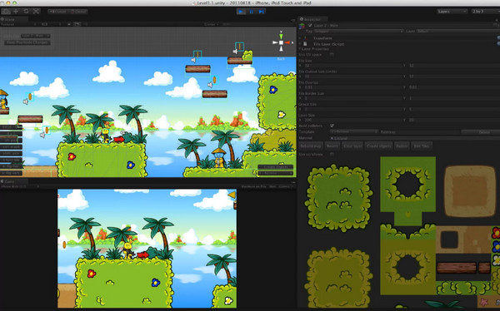Click the Back view label under gizmo
500x311 pixels.
point(281,59)
